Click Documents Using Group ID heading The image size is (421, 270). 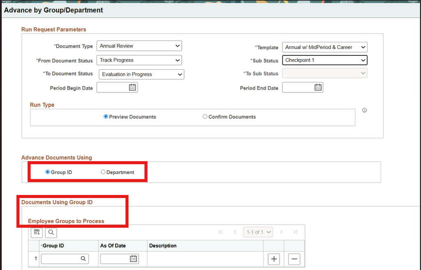(x=57, y=202)
